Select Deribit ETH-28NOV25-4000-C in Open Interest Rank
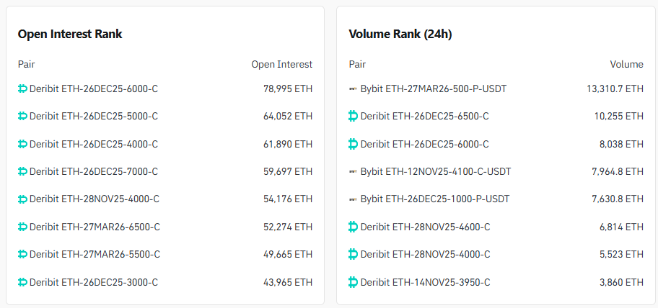The image size is (658, 308). pyautogui.click(x=94, y=199)
